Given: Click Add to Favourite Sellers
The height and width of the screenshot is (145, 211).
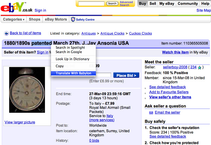Looking at the screenshot, I should [169, 92].
